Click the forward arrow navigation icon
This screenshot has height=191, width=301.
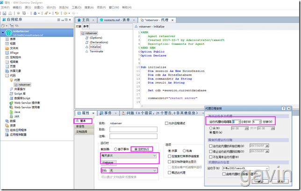74,13
